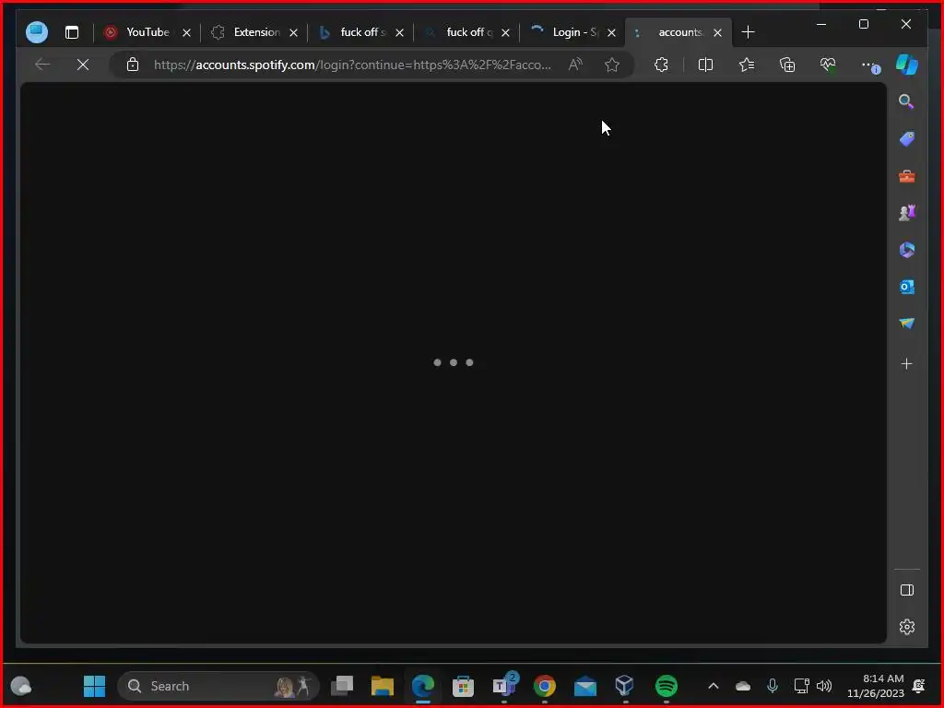Open Settings and more menu
The width and height of the screenshot is (944, 708).
(869, 65)
